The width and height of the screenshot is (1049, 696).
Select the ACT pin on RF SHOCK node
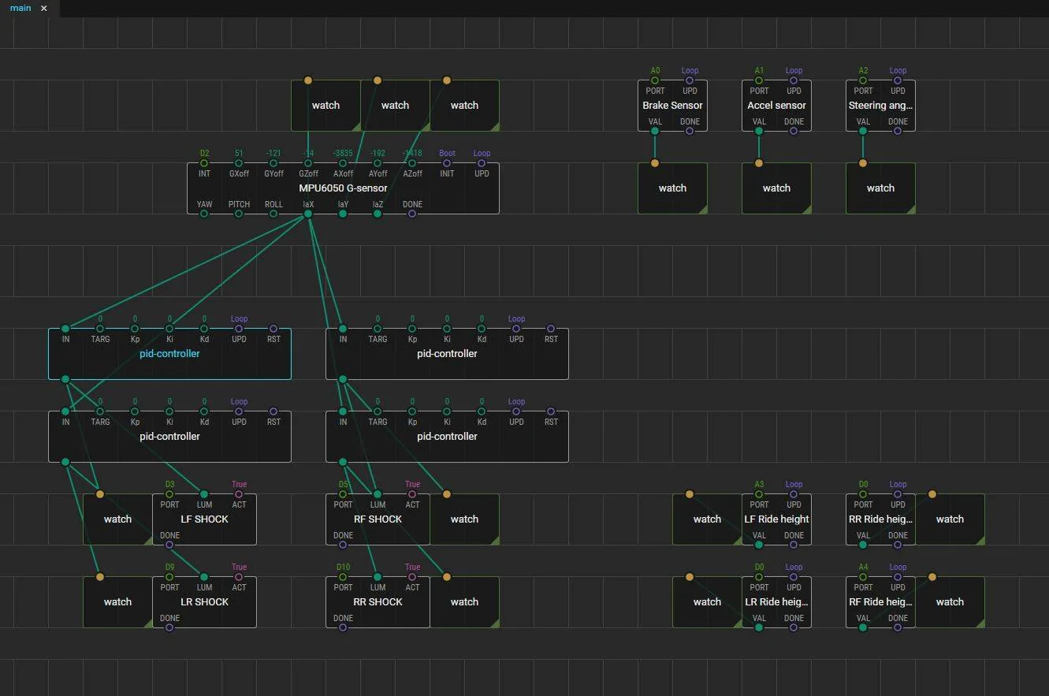coord(412,494)
